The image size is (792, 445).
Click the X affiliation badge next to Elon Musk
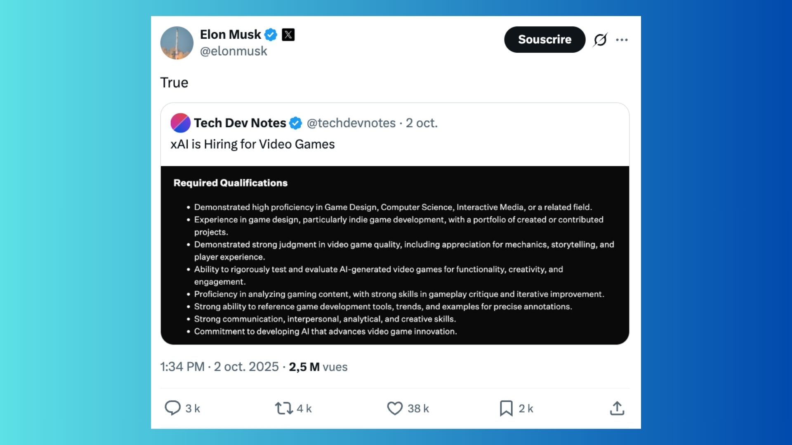coord(288,35)
